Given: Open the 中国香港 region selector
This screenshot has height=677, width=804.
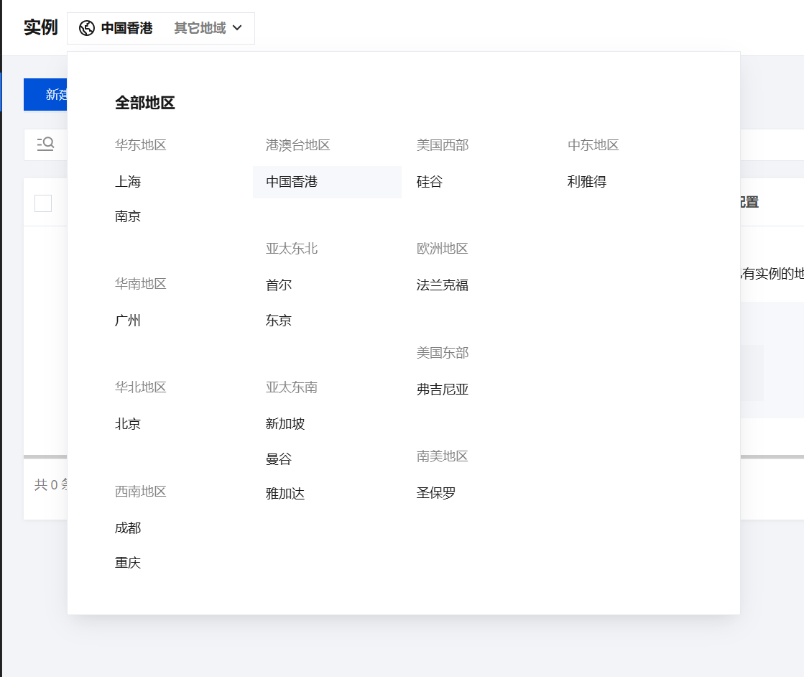Looking at the screenshot, I should pyautogui.click(x=126, y=28).
